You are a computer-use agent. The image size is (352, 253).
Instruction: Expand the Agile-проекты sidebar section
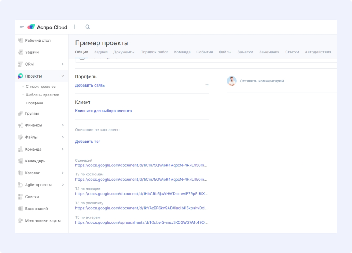click(62, 185)
